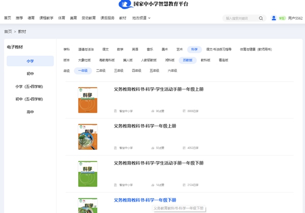This screenshot has height=213, width=305.
Task: Choose the 苏教版 edition
Action: pyautogui.click(x=188, y=60)
